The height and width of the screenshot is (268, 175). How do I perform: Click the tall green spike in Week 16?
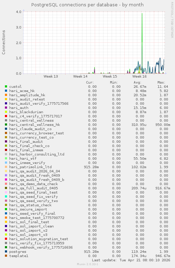[x=142, y=43]
